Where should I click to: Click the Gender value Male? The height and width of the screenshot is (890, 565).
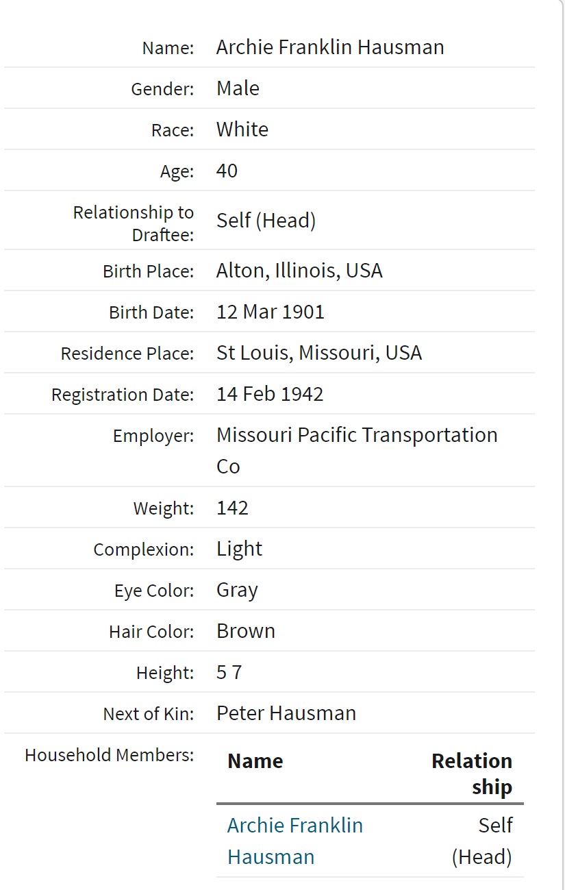(238, 88)
